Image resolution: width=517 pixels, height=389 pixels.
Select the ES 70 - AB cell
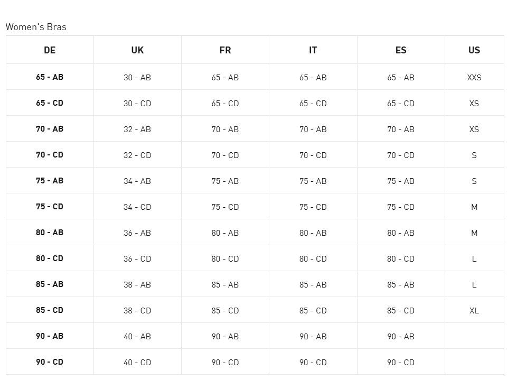click(x=401, y=129)
